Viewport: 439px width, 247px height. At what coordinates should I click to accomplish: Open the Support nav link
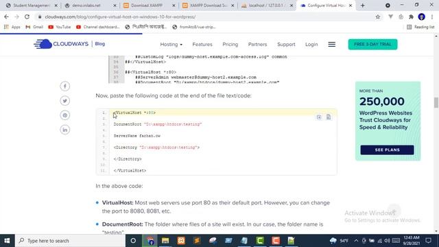(x=286, y=44)
